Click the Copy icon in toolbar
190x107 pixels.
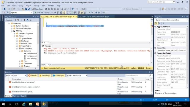pos(65,9)
